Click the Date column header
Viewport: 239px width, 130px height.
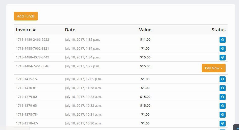click(70, 30)
